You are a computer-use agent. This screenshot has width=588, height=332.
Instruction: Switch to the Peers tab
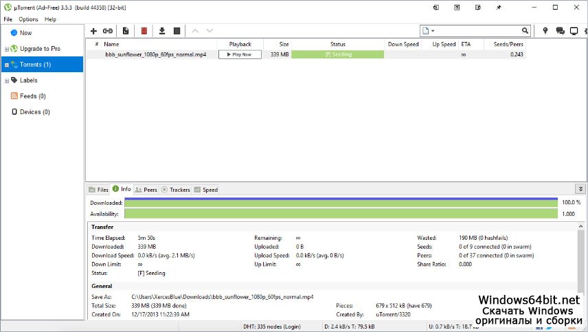click(x=146, y=190)
